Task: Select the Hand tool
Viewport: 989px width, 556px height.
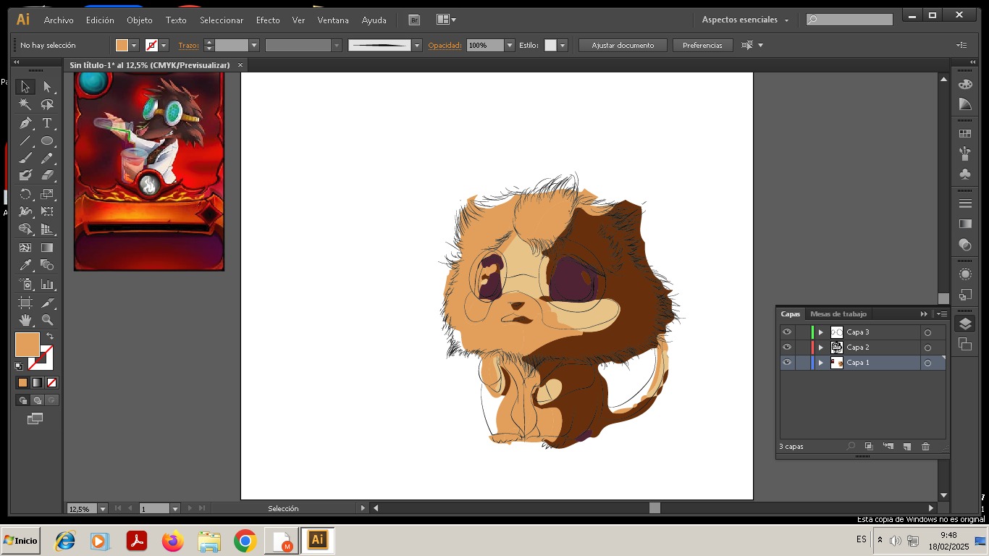Action: [25, 320]
